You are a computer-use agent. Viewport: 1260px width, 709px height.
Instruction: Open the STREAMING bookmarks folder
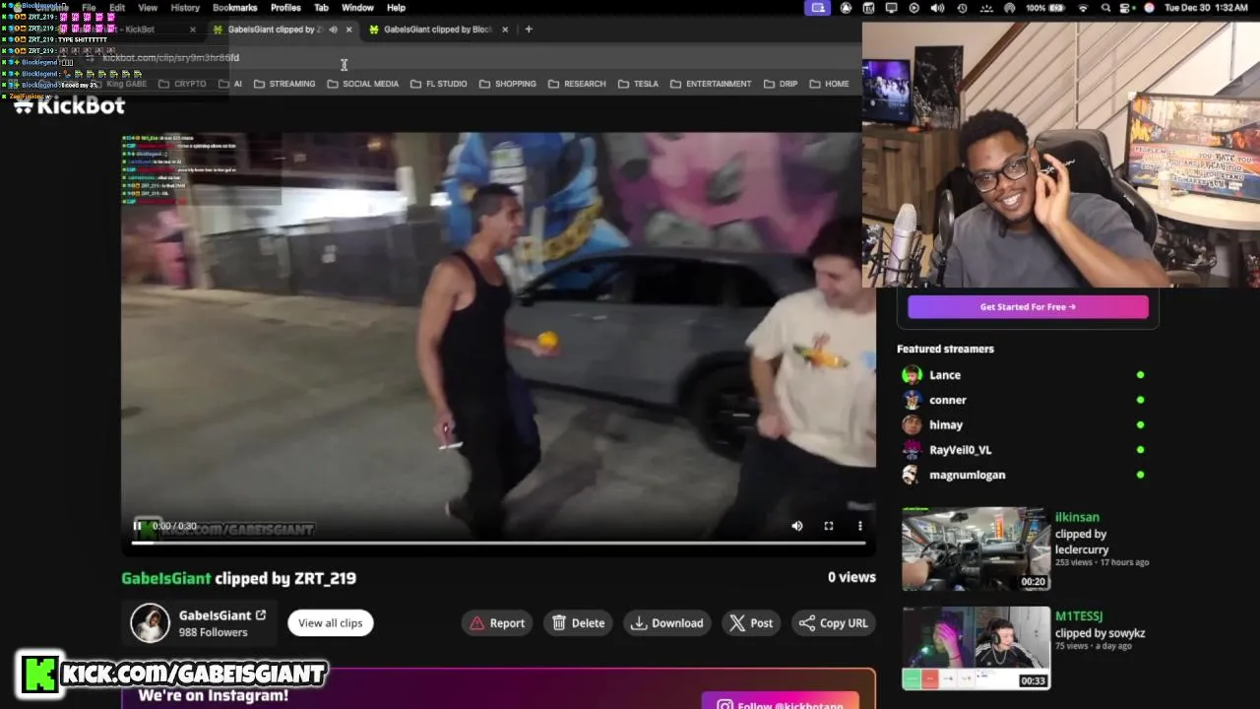(284, 84)
